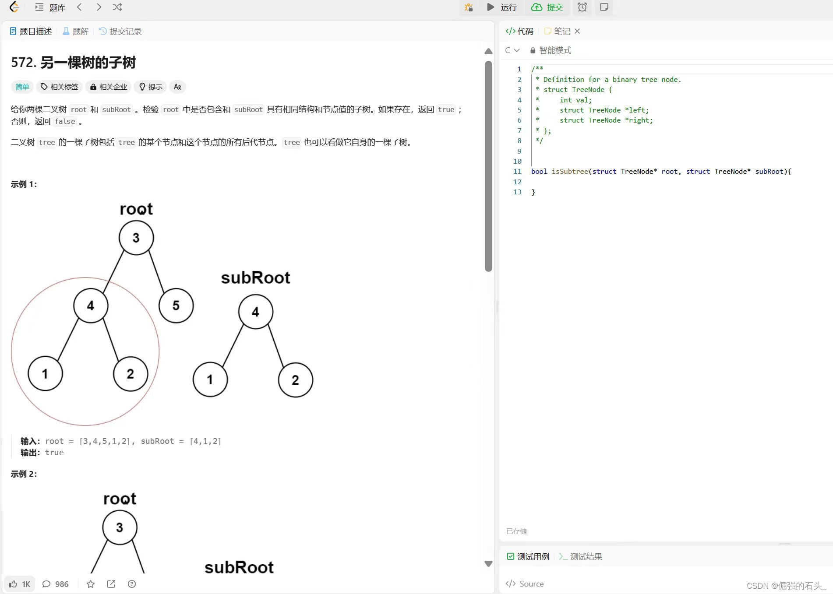Screen dimensions: 833x594
Task: Click the LeetCode logo icon
Action: [14, 7]
